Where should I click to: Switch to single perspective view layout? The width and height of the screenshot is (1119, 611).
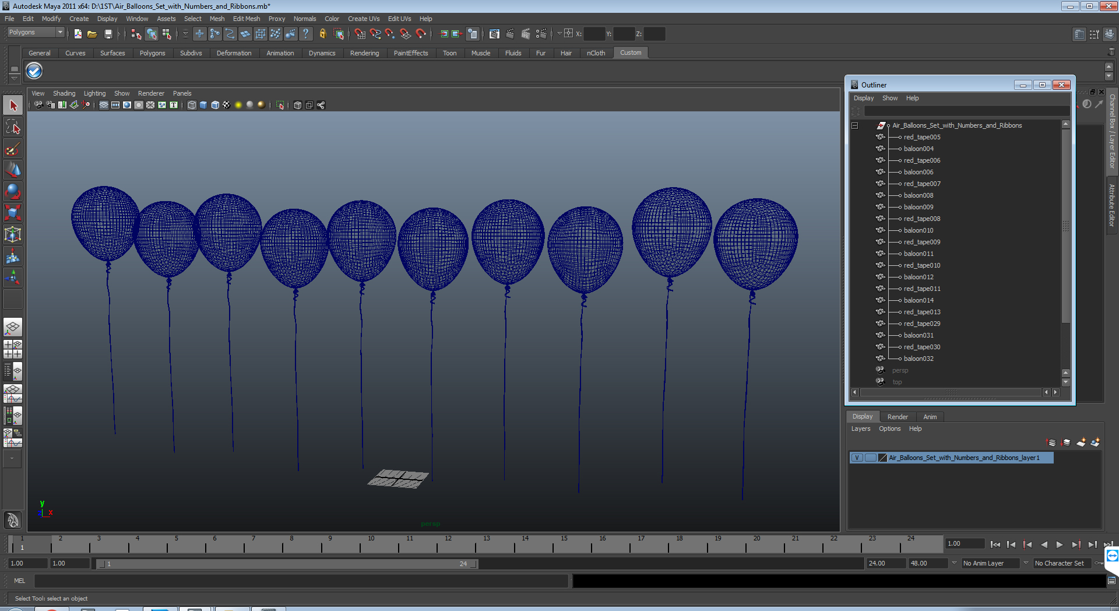pyautogui.click(x=13, y=327)
